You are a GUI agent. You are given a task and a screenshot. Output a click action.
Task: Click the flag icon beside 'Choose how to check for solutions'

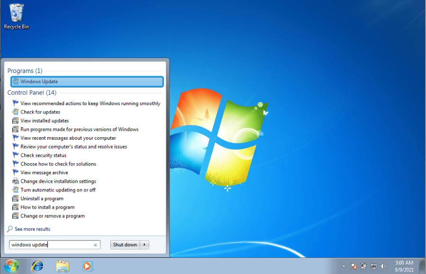click(x=16, y=164)
